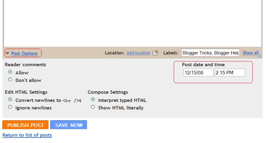This screenshot has height=143, width=266.
Task: Click the SAVE NOW button
Action: [x=69, y=125]
